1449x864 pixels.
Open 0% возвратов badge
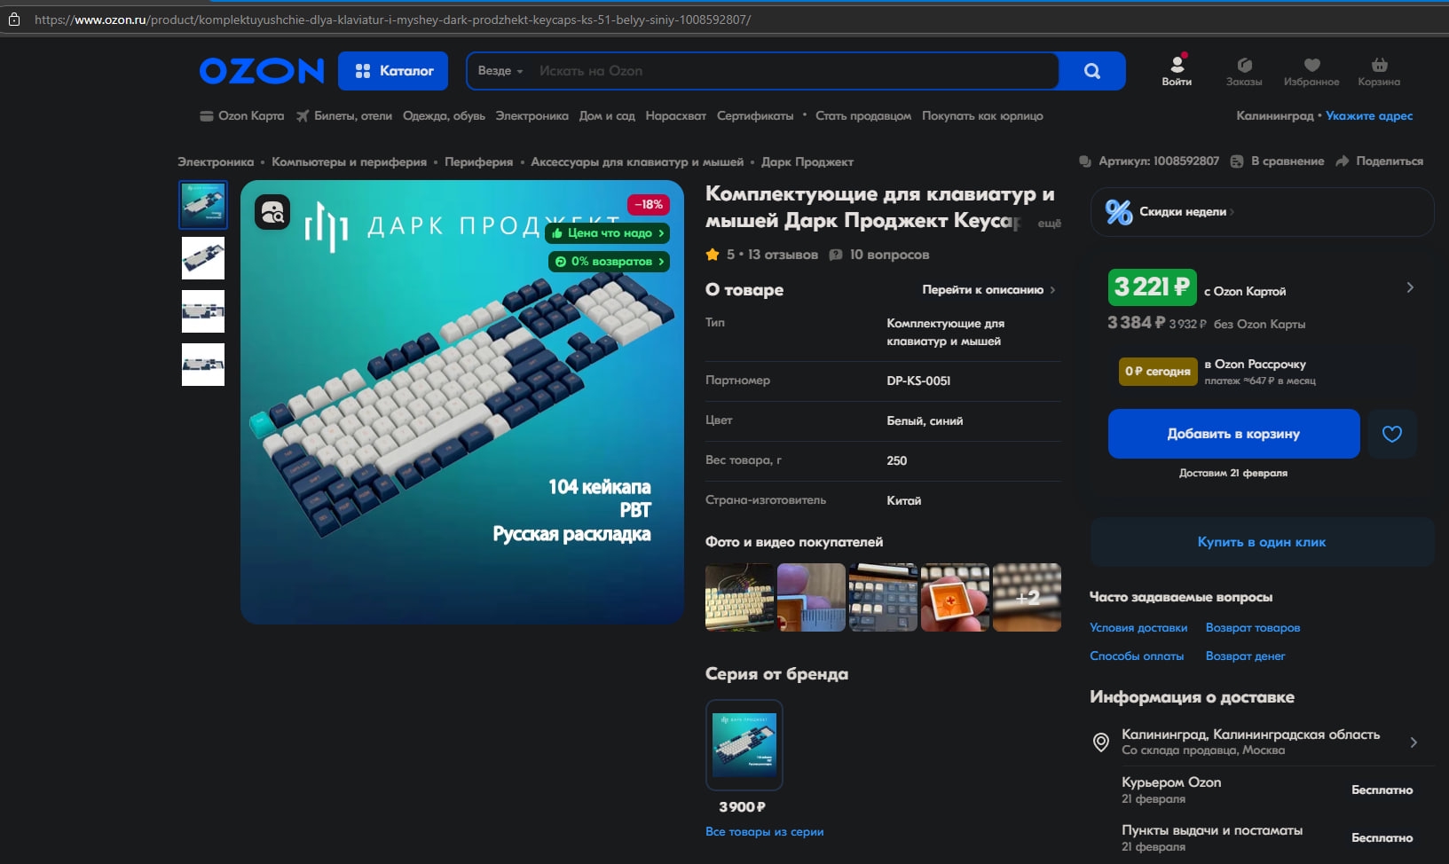coord(609,262)
